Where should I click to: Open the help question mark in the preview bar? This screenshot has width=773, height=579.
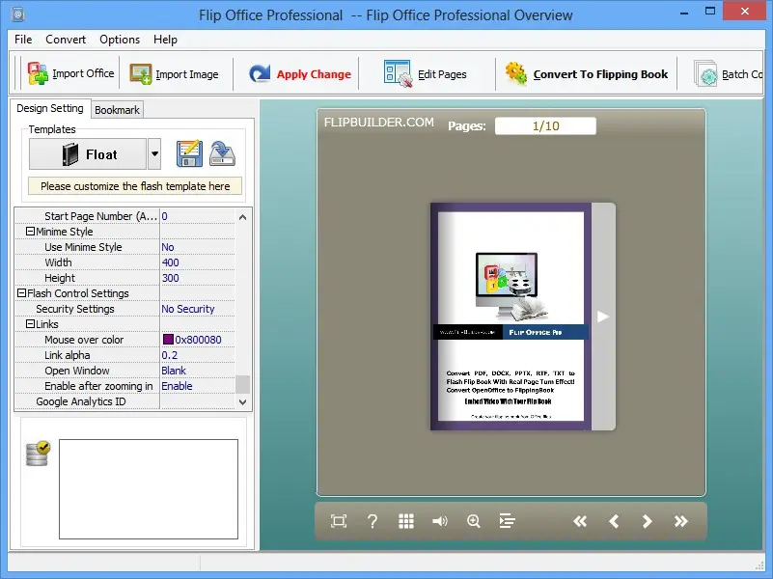click(373, 521)
